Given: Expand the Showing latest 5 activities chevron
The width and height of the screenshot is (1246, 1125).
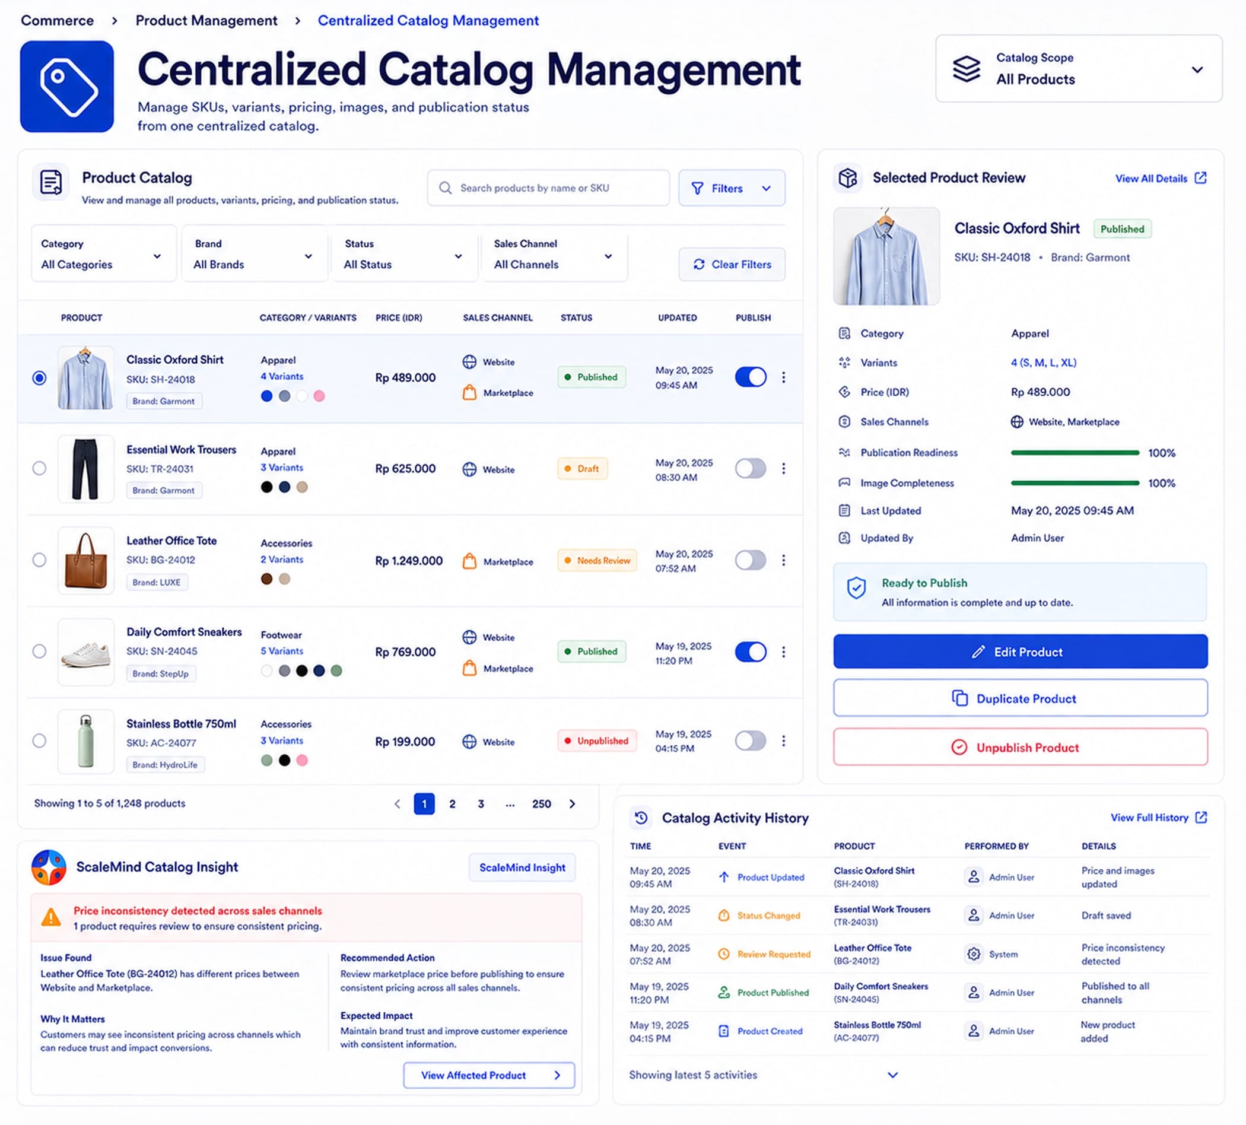Looking at the screenshot, I should pyautogui.click(x=892, y=1075).
